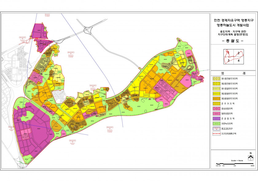
Task: Select the orange 제3종일반주거지역 legend symbol
Action: tap(217, 99)
